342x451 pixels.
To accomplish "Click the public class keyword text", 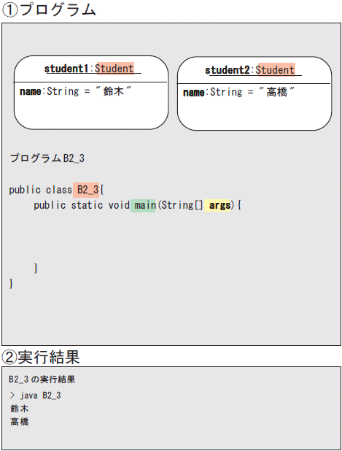I will [41, 190].
